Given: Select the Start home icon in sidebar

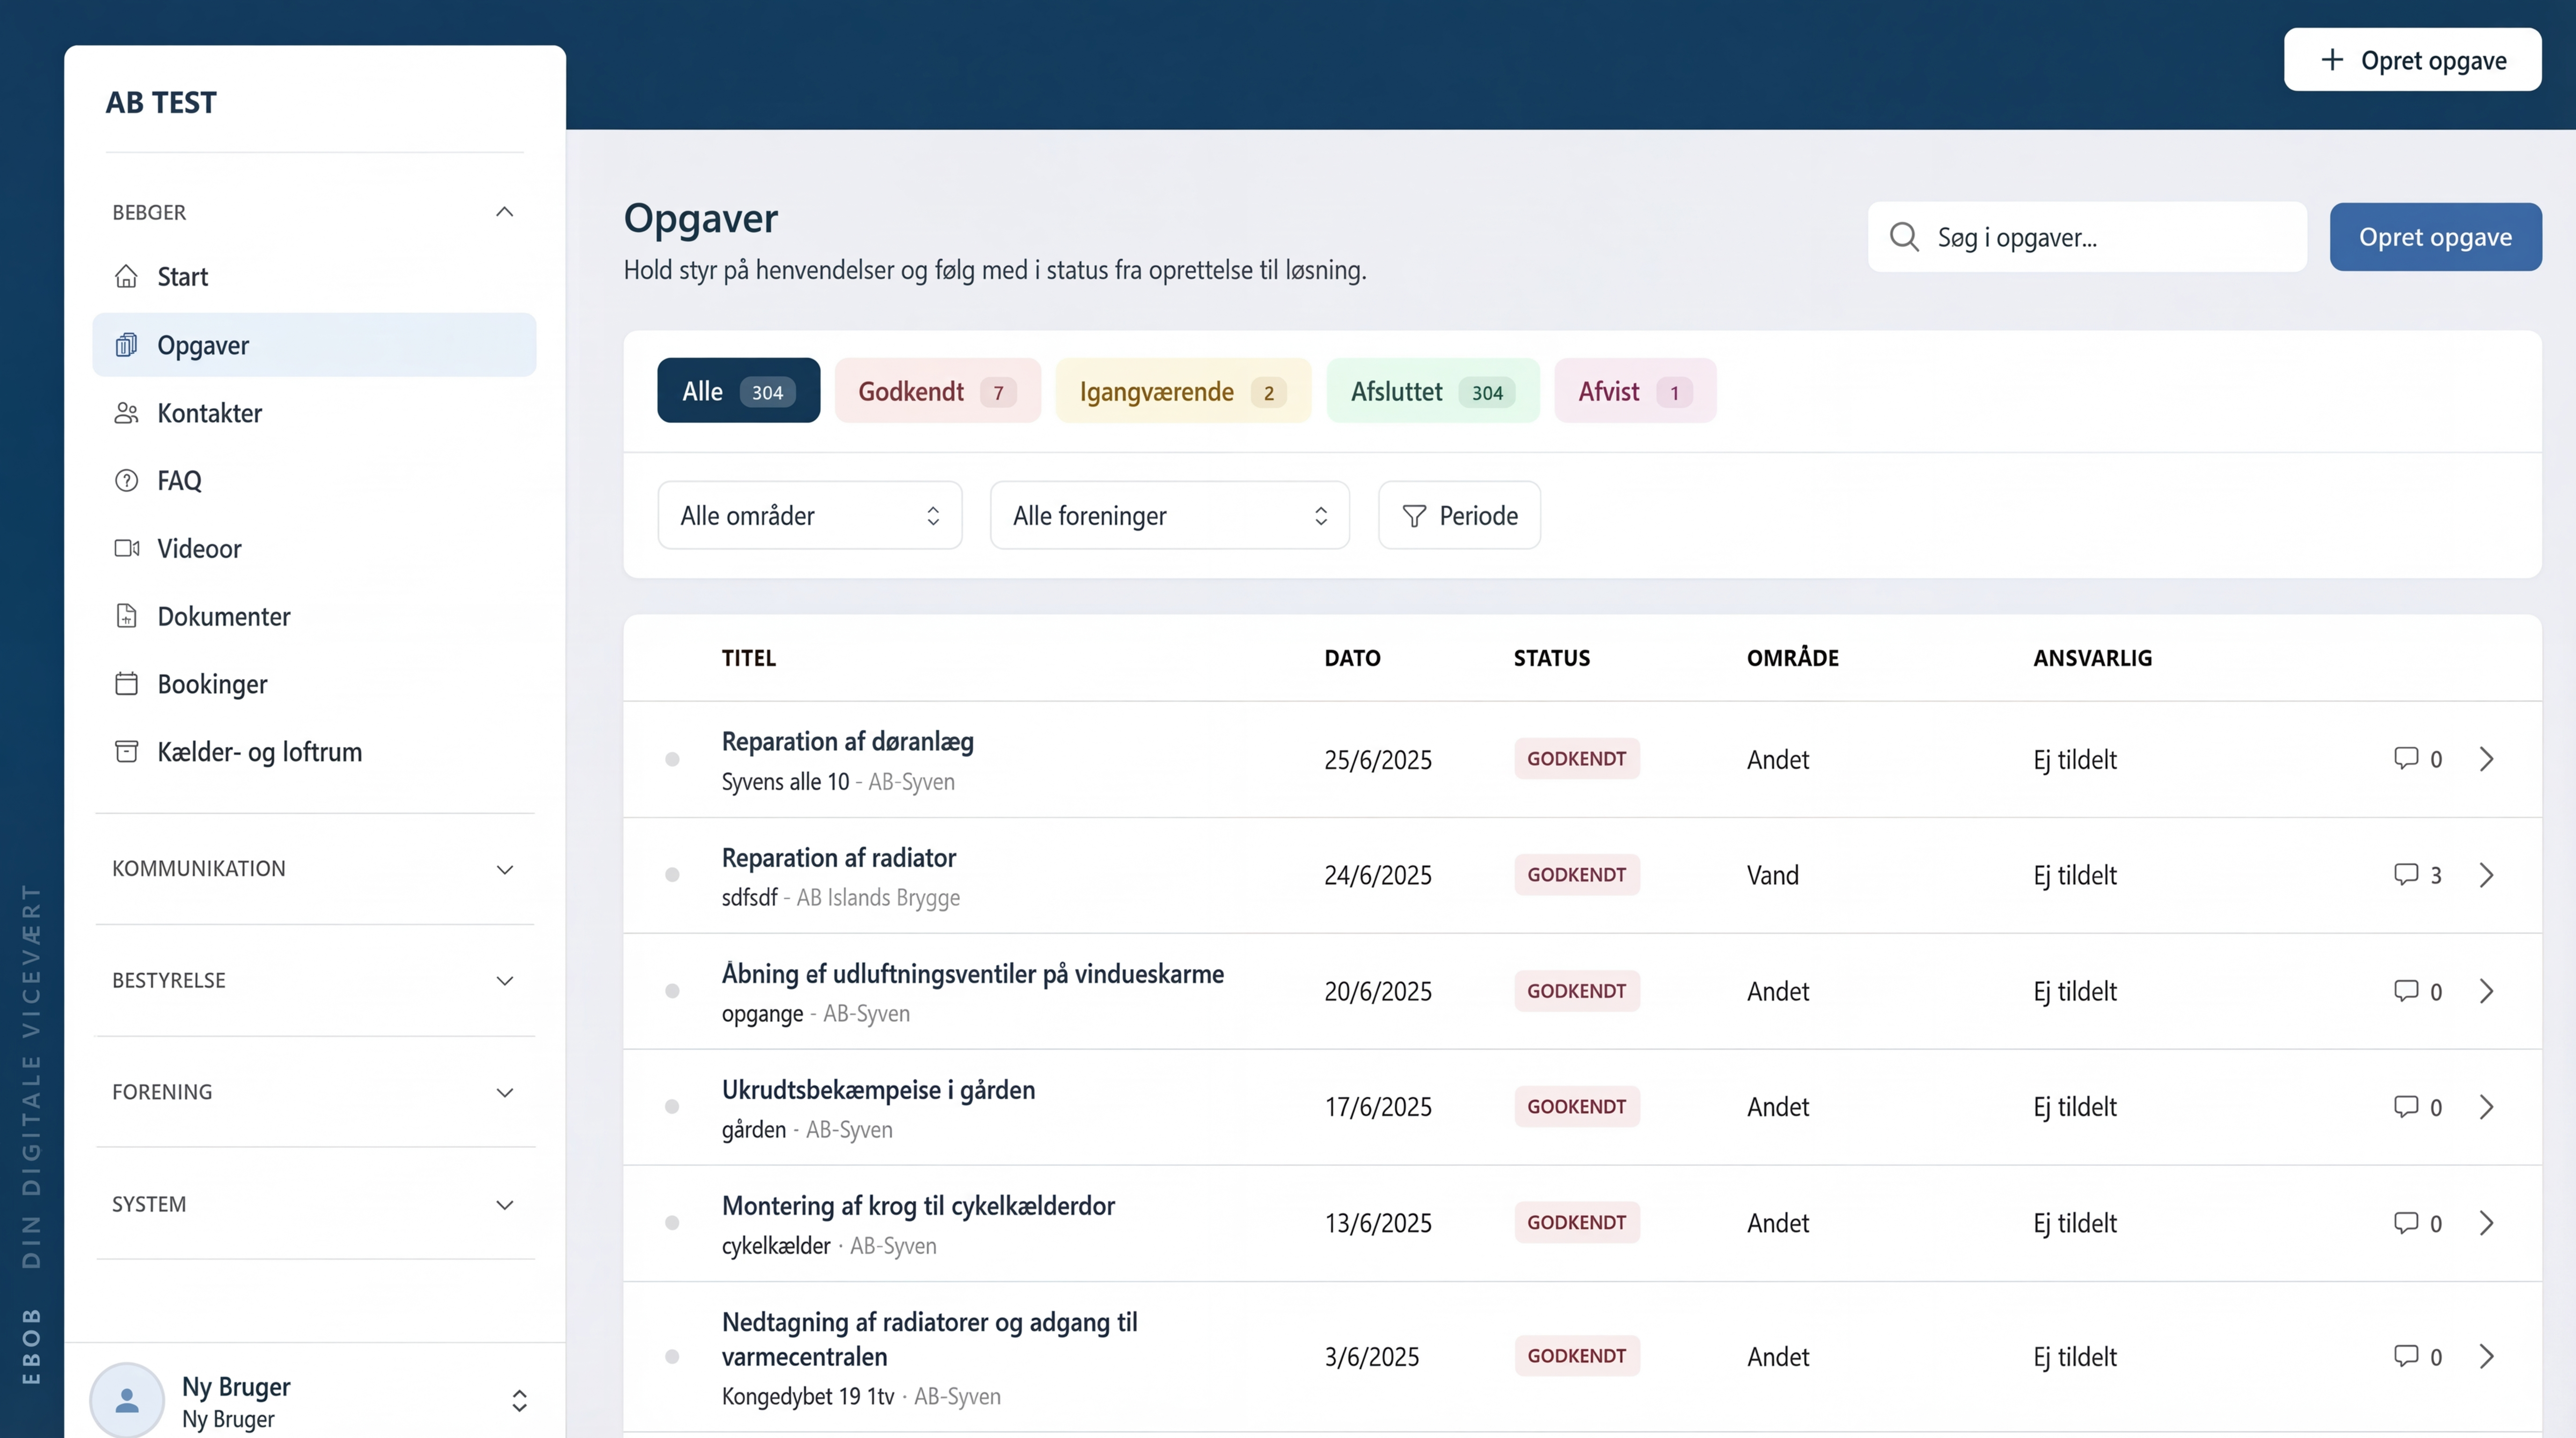Looking at the screenshot, I should pyautogui.click(x=127, y=276).
